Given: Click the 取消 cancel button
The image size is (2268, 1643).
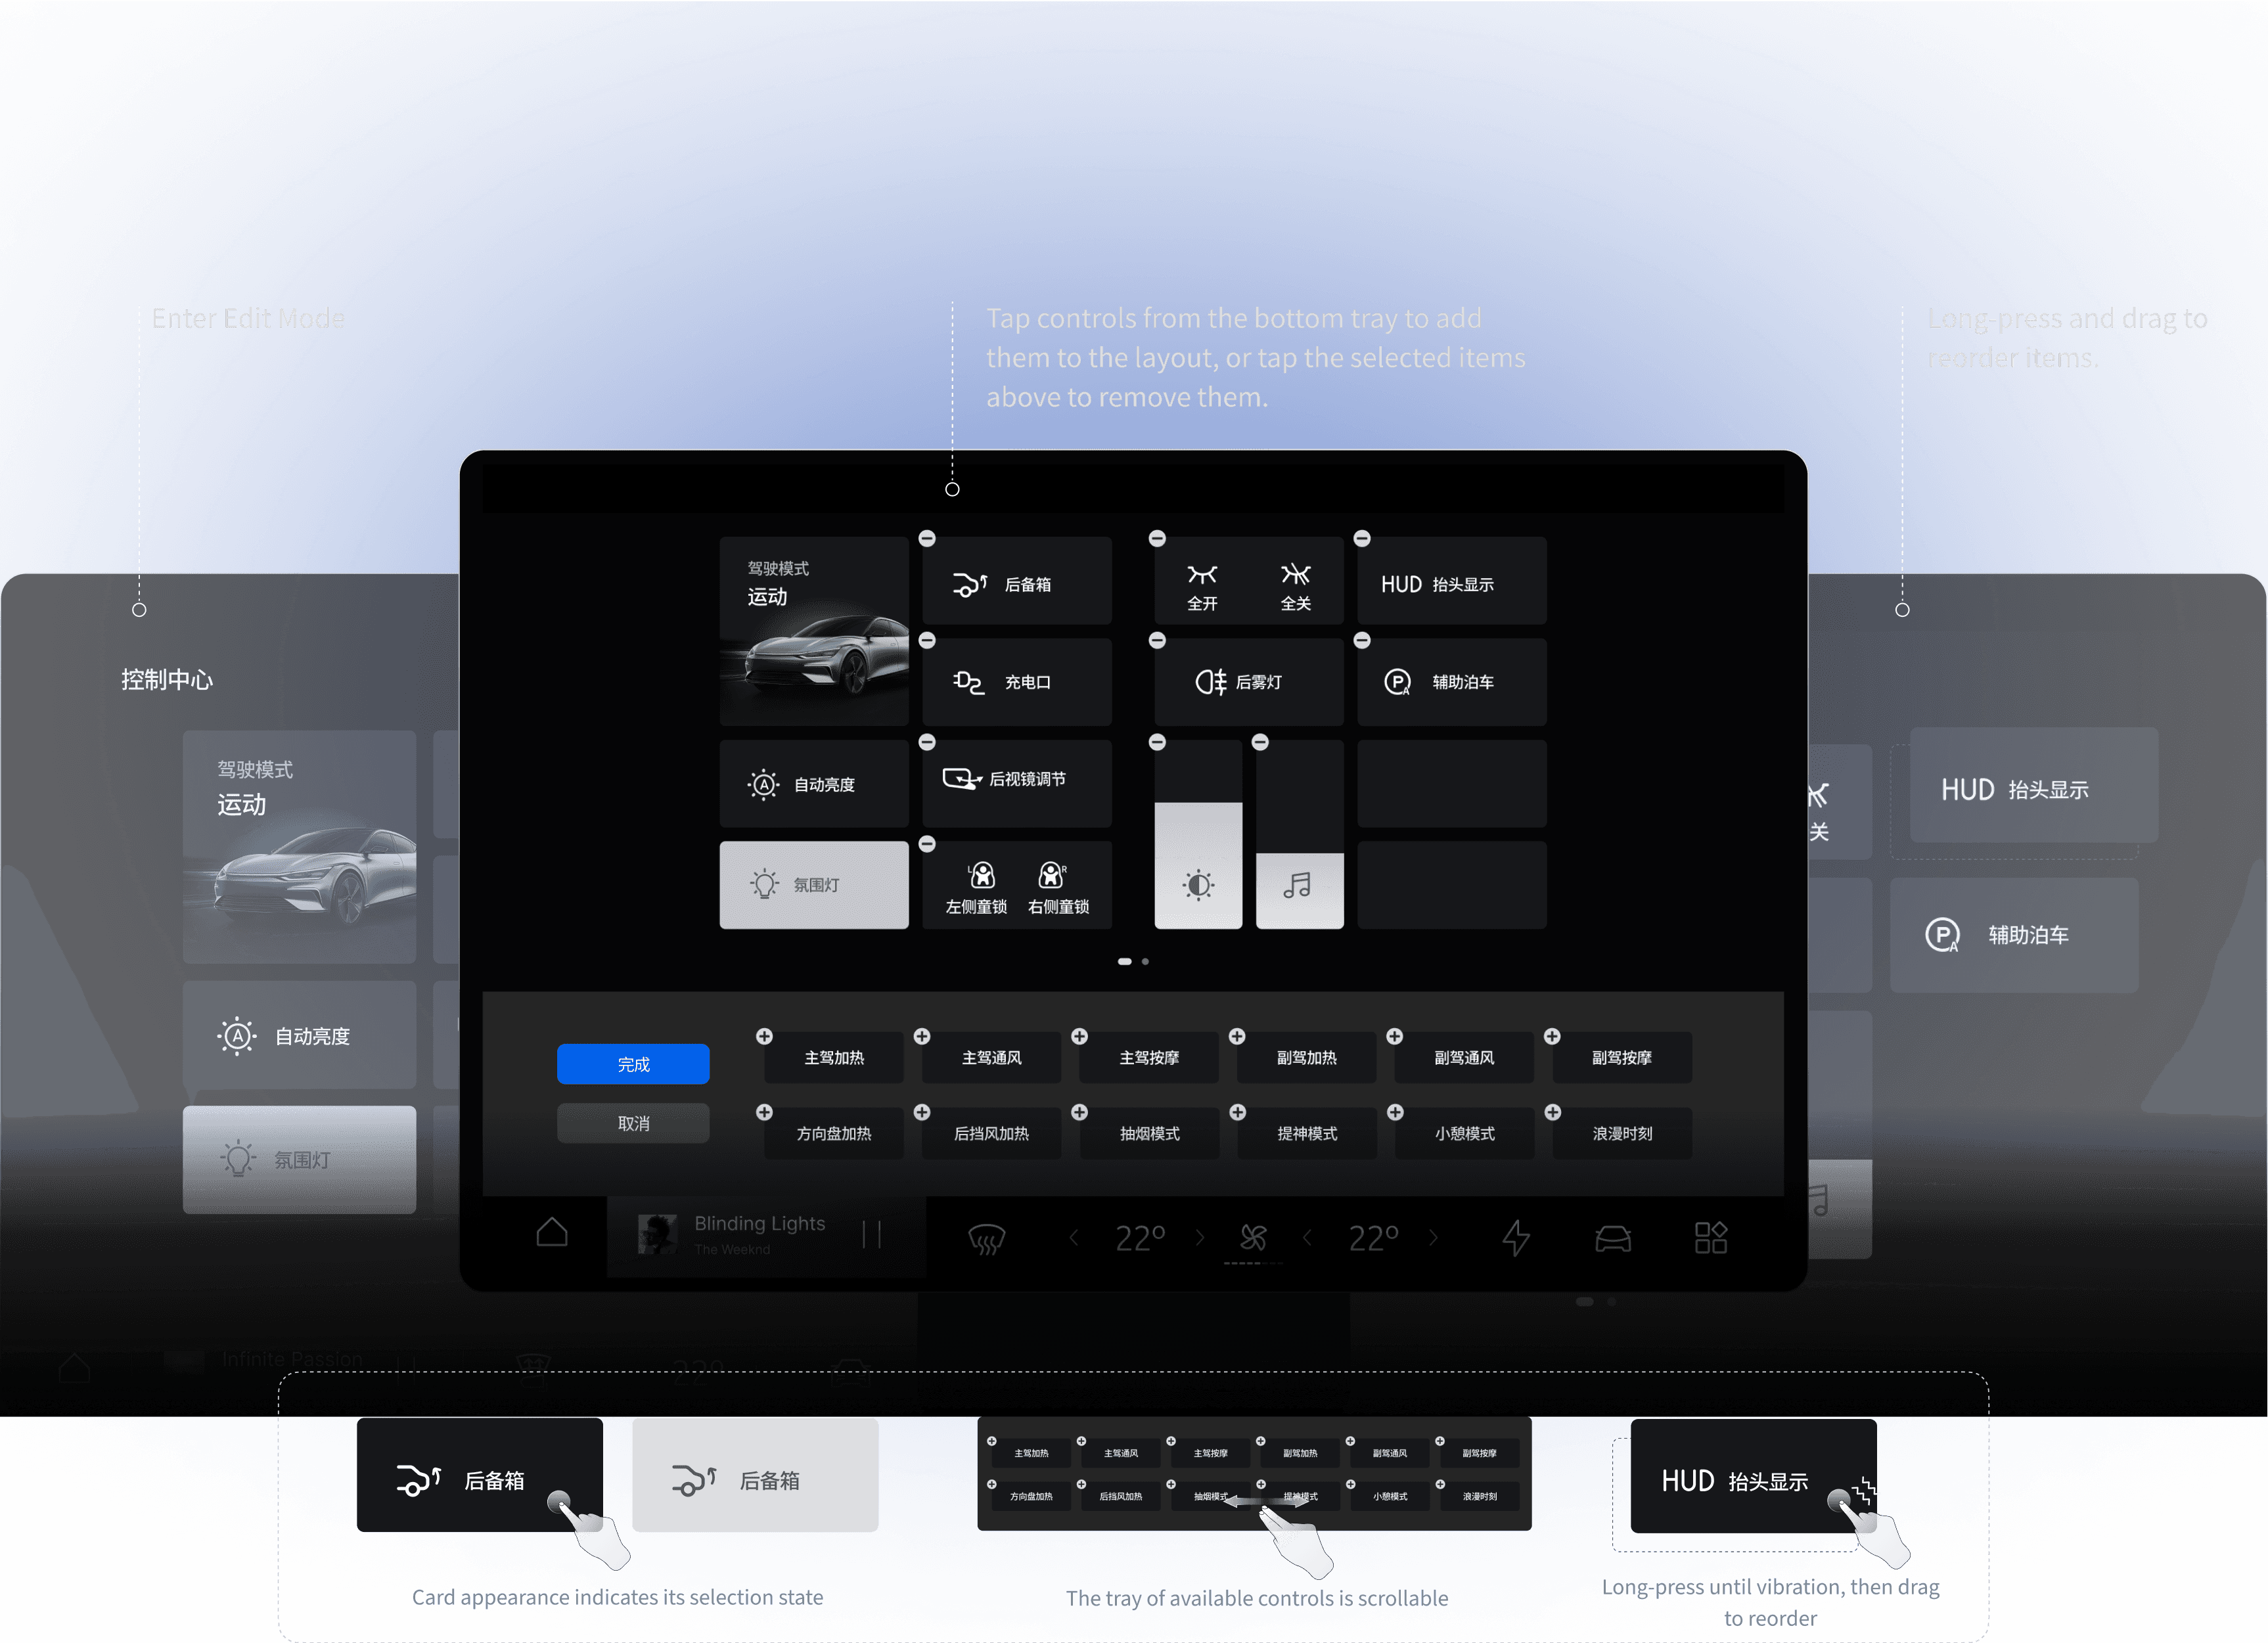Looking at the screenshot, I should click(633, 1123).
